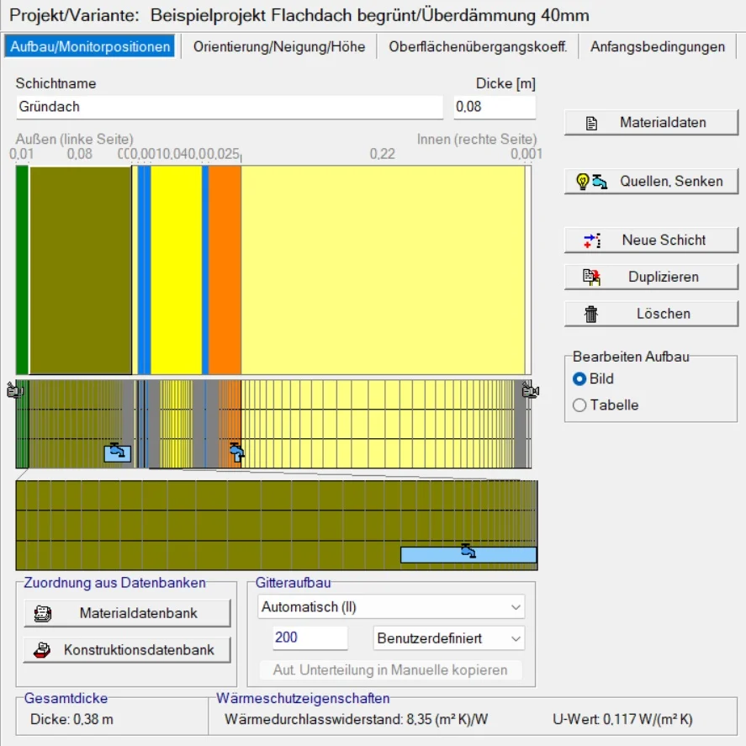Image resolution: width=746 pixels, height=746 pixels.
Task: Switch to the Orientierung/Neigung/Höhe tab
Action: [x=279, y=46]
